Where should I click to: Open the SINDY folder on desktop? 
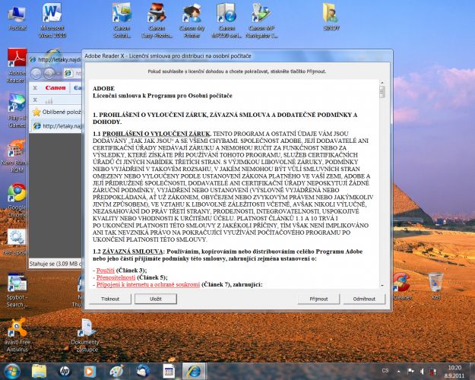pyautogui.click(x=331, y=17)
